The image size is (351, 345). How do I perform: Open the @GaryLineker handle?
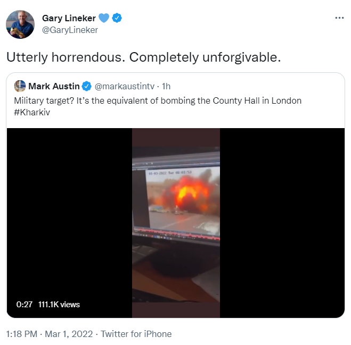pyautogui.click(x=70, y=30)
